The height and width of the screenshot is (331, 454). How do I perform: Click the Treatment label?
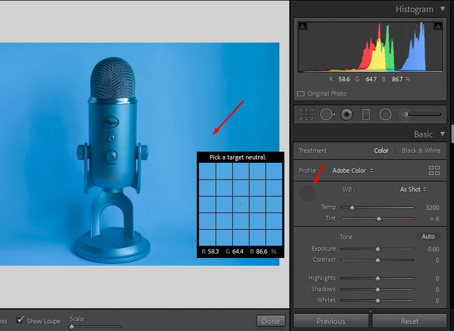click(314, 151)
